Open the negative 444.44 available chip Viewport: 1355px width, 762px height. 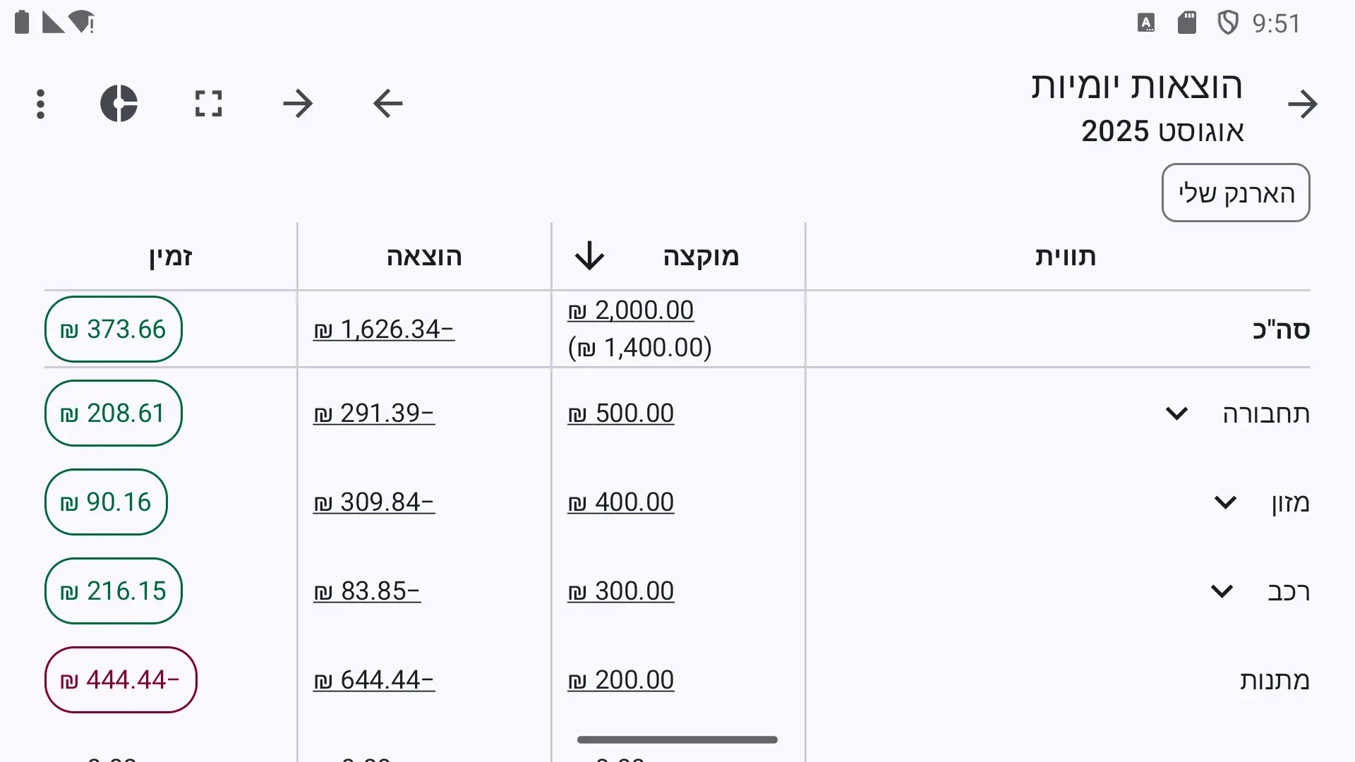(121, 680)
